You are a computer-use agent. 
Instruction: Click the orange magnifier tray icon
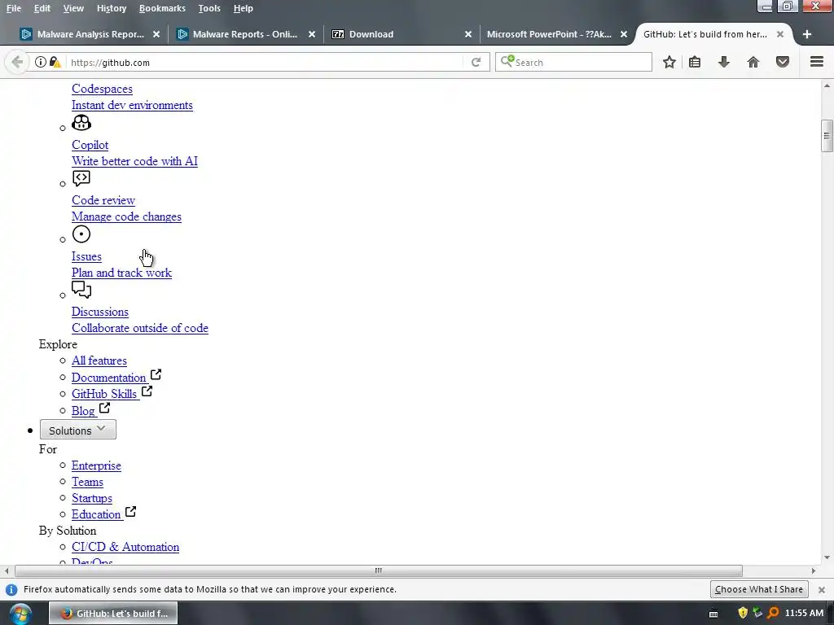coord(773,613)
